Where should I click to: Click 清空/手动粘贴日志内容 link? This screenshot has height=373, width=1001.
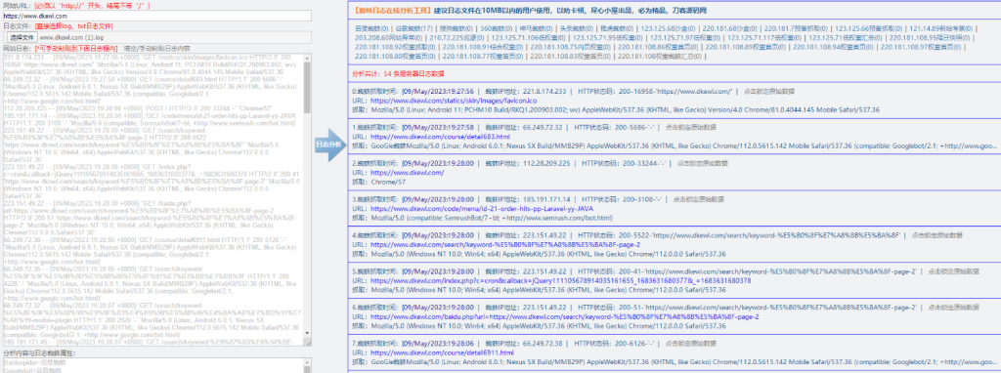pos(156,48)
